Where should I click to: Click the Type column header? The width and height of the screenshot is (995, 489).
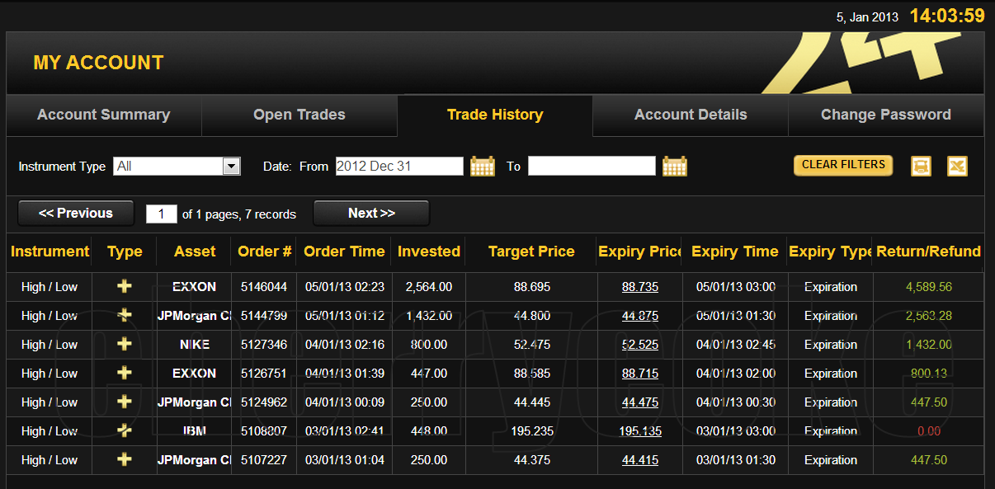(x=125, y=252)
